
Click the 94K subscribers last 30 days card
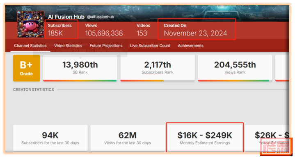pyautogui.click(x=50, y=138)
